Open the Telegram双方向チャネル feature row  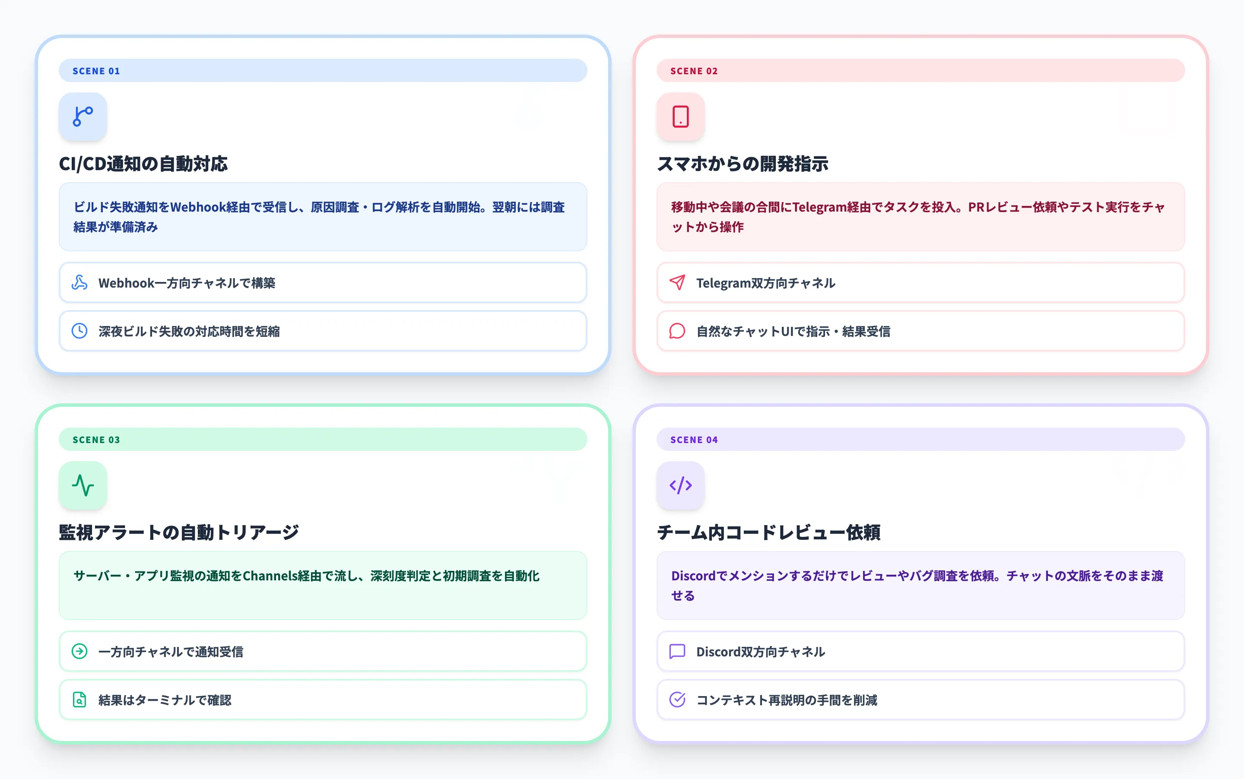pos(920,283)
